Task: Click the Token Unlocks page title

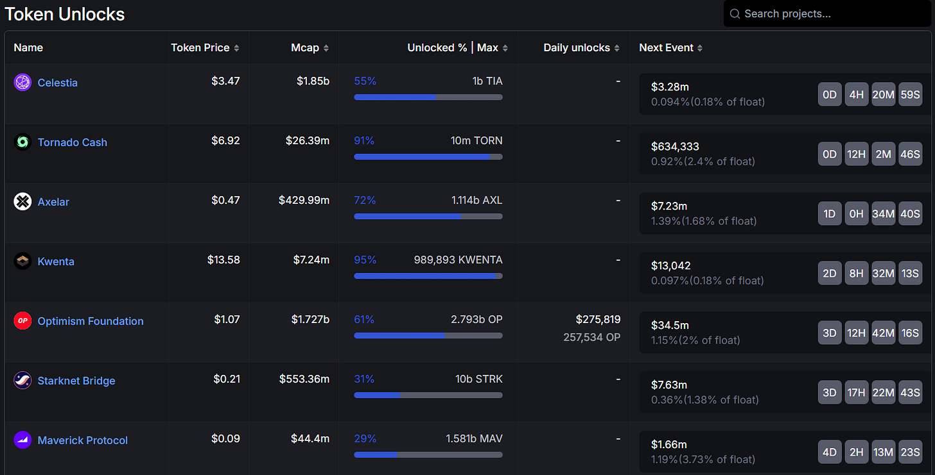Action: click(65, 14)
